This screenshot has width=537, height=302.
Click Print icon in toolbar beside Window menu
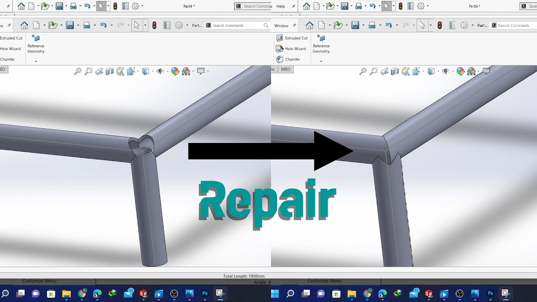[372, 26]
